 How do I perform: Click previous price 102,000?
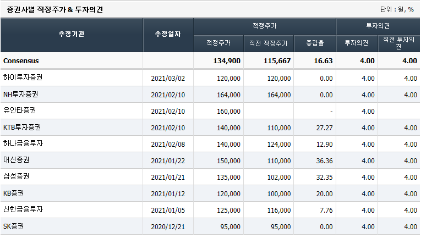click(x=279, y=178)
